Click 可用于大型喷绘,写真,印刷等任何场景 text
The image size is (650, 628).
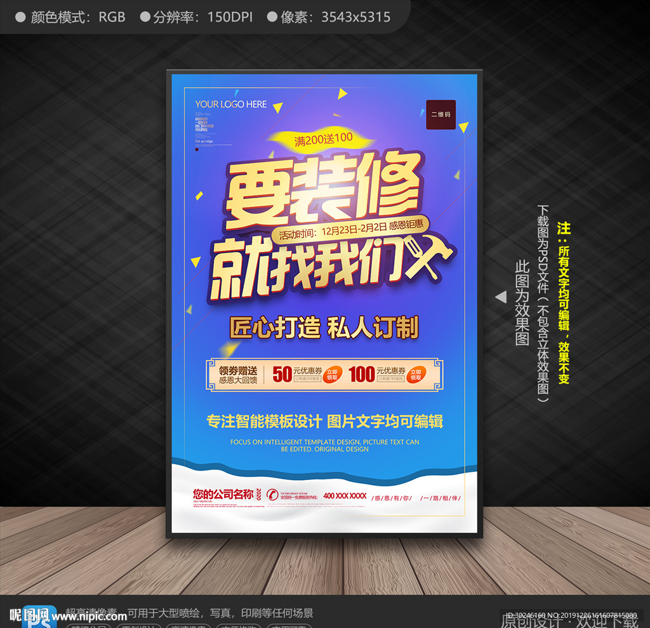(220, 613)
